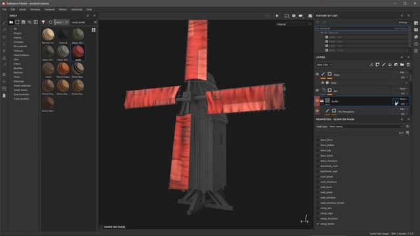Open the Mode menu
The height and width of the screenshot is (236, 420).
(x=22, y=9)
